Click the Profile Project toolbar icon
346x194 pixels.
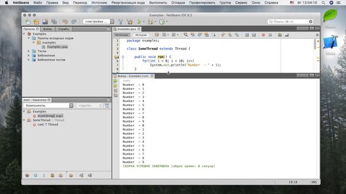point(162,22)
